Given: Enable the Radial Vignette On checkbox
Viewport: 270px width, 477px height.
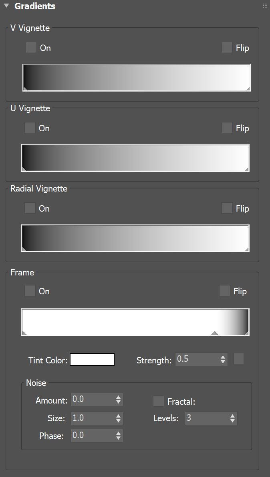Looking at the screenshot, I should 30,208.
